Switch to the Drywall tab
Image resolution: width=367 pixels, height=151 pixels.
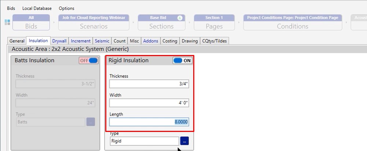59,41
